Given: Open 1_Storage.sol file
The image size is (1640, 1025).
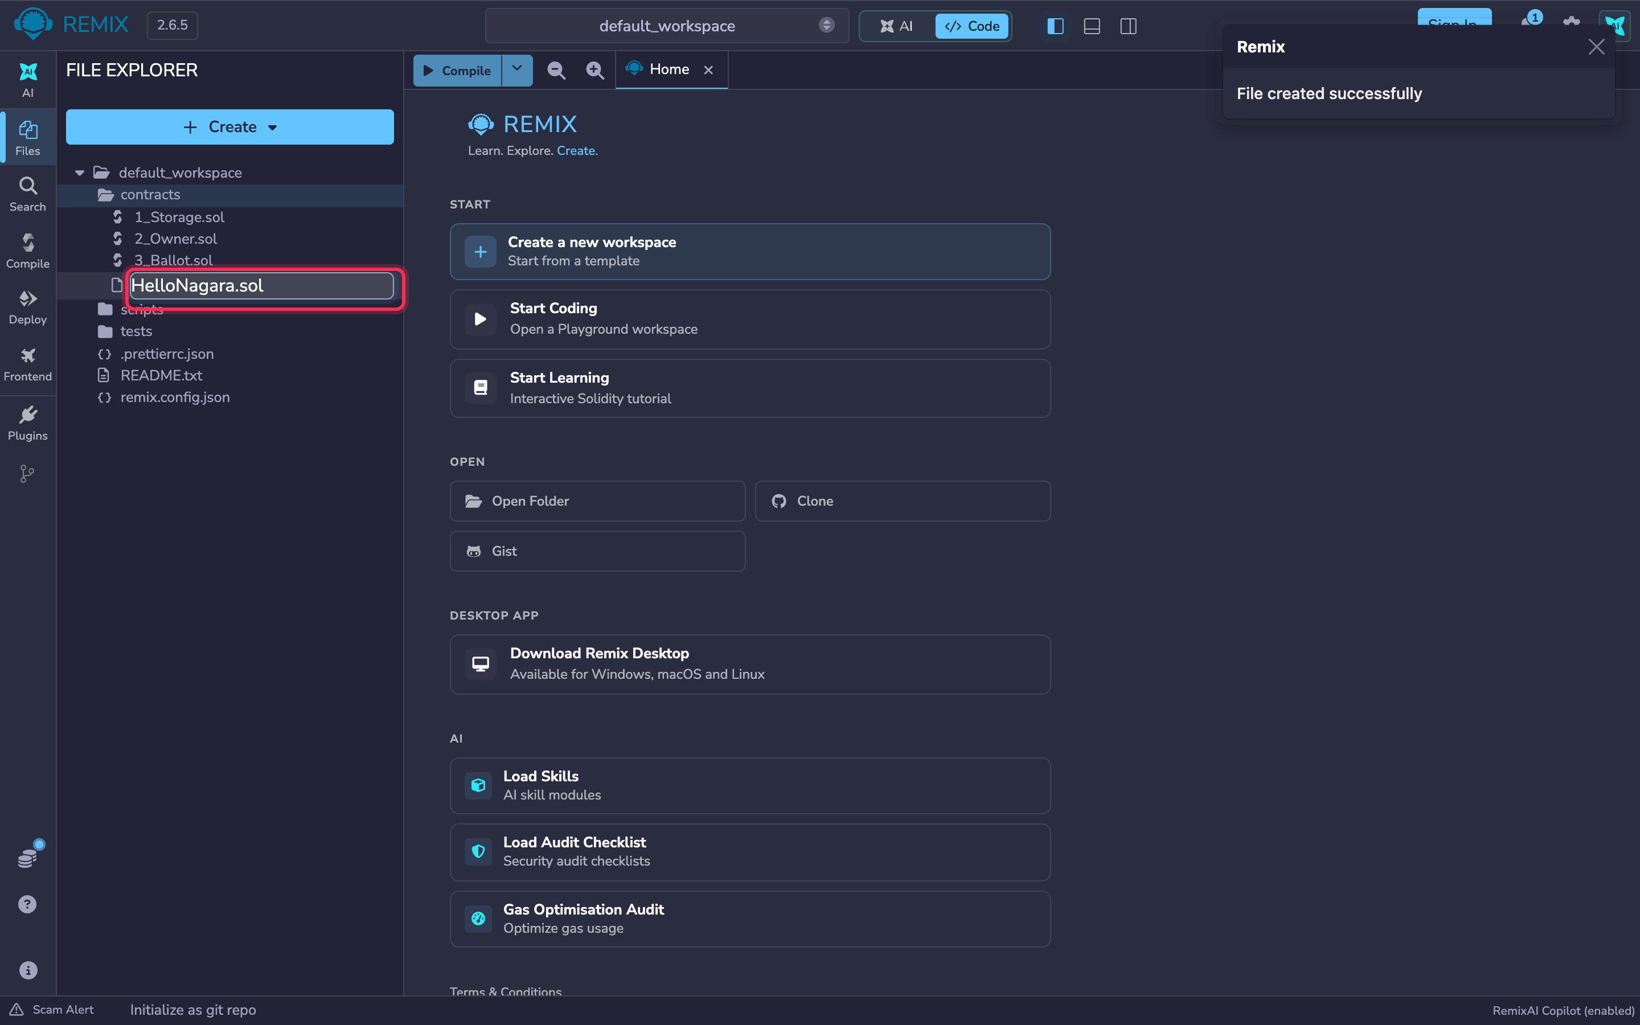Looking at the screenshot, I should pyautogui.click(x=179, y=217).
